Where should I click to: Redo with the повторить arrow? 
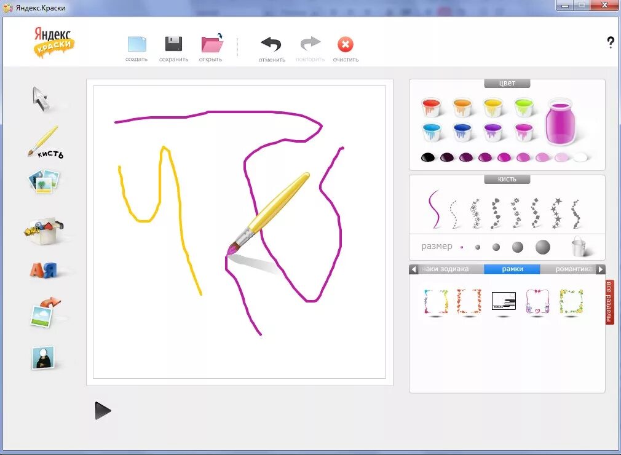pyautogui.click(x=310, y=49)
